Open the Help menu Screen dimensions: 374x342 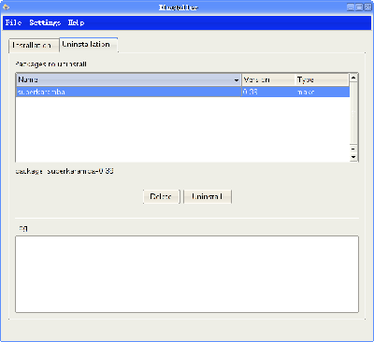coord(76,22)
